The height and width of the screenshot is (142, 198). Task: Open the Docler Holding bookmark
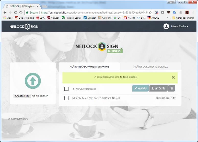coord(24,18)
